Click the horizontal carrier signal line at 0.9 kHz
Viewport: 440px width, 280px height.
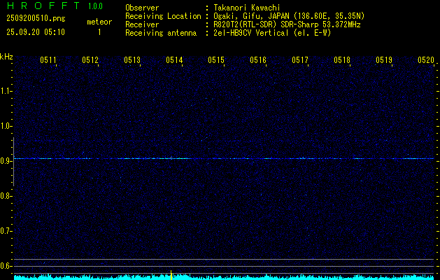click(x=224, y=159)
